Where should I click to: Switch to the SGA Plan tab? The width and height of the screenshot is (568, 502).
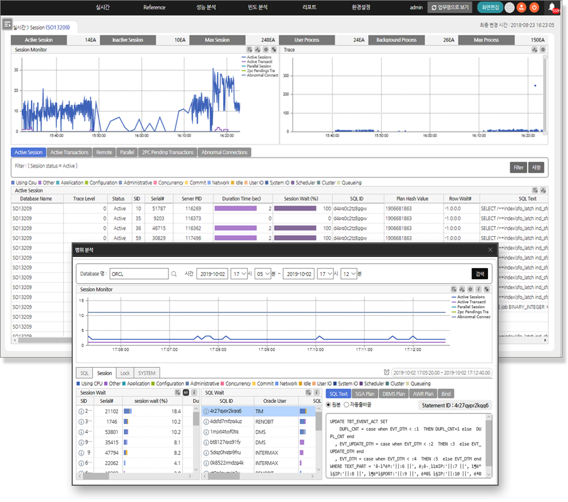point(364,393)
